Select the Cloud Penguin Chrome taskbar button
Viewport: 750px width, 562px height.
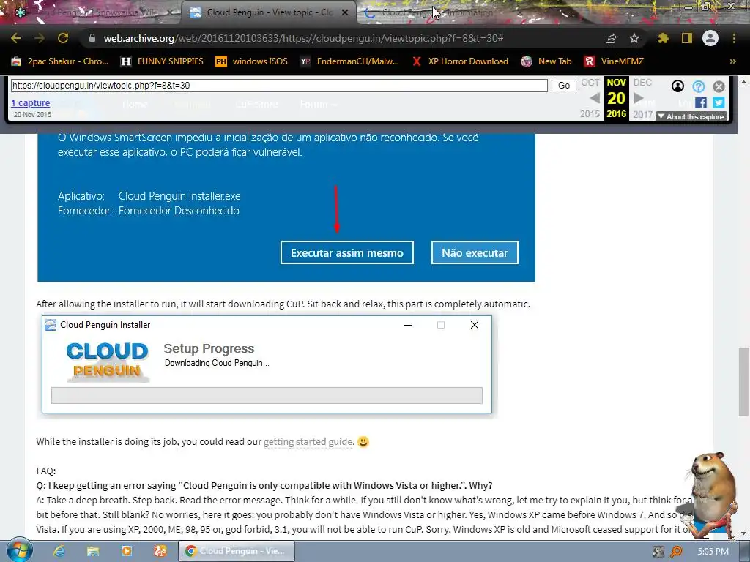pos(237,551)
